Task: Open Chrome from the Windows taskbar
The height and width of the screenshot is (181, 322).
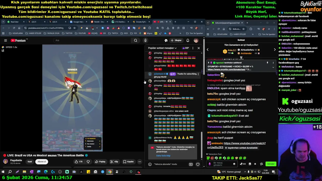Action: (110, 172)
